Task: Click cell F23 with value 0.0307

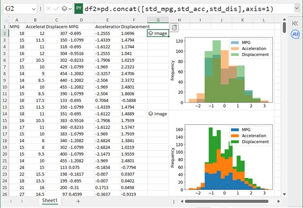Action: coord(134,174)
